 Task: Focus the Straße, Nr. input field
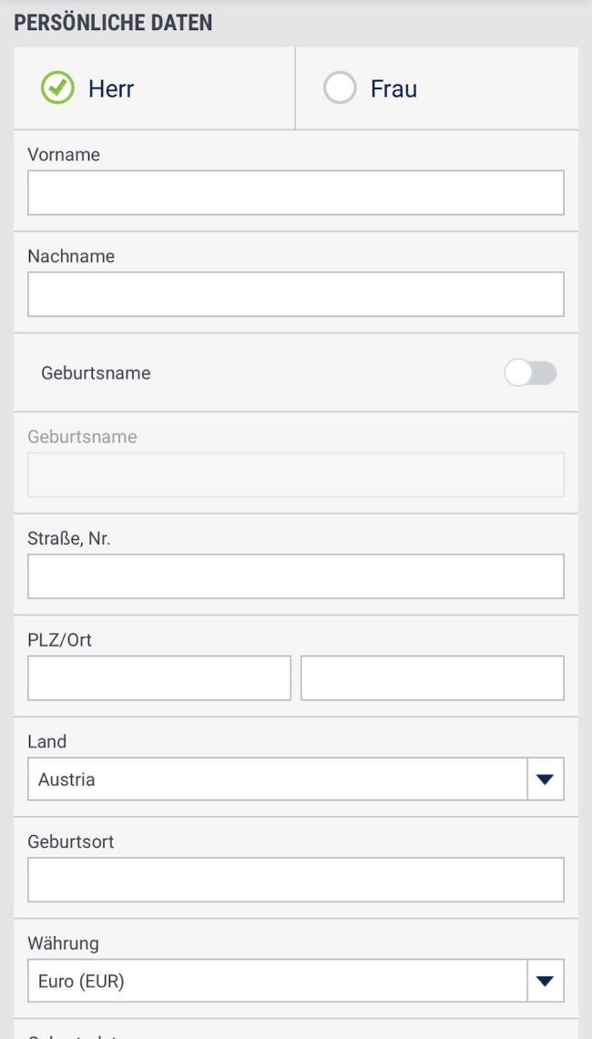(x=296, y=576)
